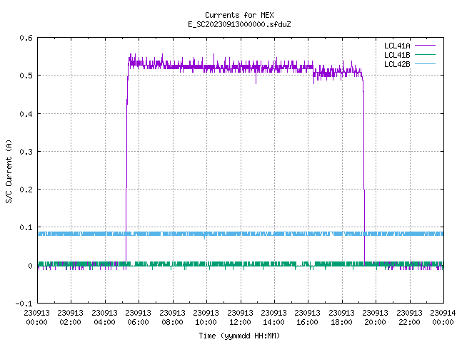The height and width of the screenshot is (342, 457).
Task: Click the x-axis tick 230913 22:00
Action: (x=409, y=318)
